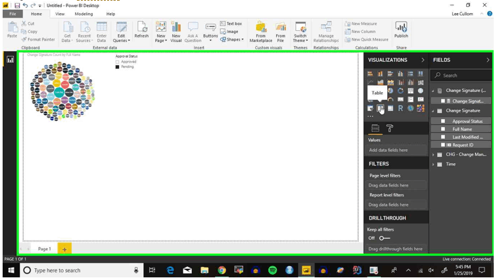Click the Undo arrow in title bar
The width and height of the screenshot is (495, 278).
(25, 5)
